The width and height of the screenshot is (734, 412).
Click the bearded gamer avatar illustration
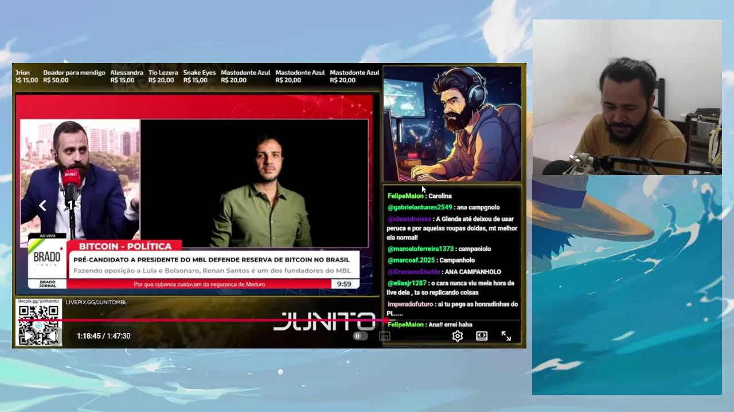tap(452, 124)
